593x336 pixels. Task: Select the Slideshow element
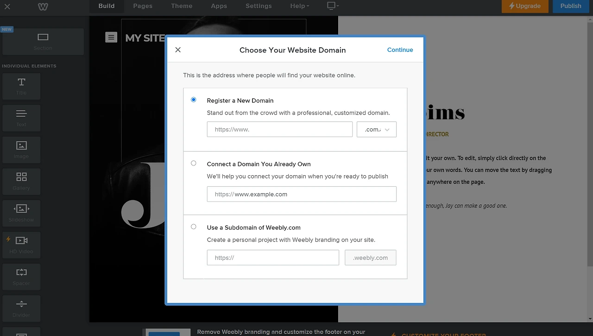[x=21, y=213]
